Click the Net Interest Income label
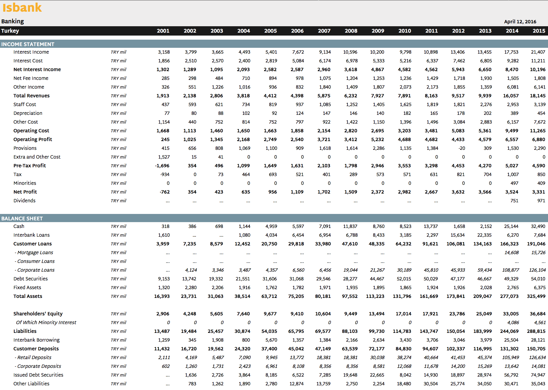Image resolution: width=548 pixels, height=390 pixels. coord(37,69)
